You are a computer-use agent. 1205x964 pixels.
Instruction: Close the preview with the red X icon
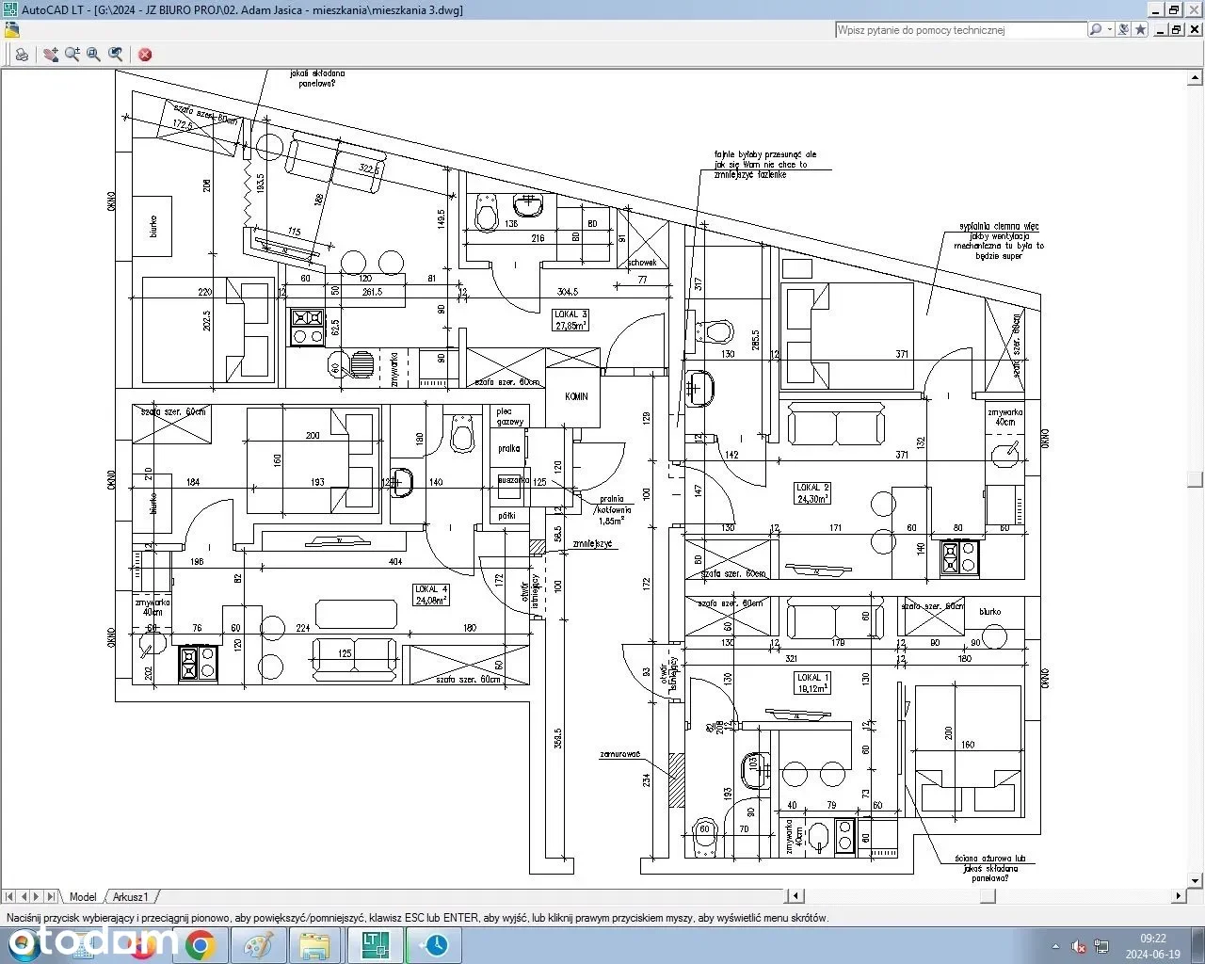[145, 55]
